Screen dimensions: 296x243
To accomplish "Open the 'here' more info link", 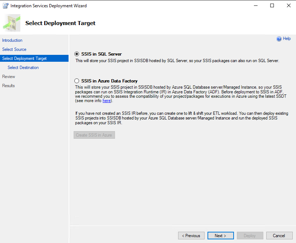I will click(x=107, y=101).
